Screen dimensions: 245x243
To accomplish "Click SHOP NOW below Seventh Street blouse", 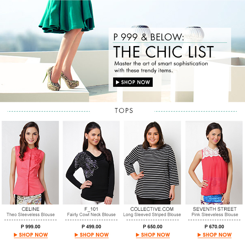I will 214,235.
